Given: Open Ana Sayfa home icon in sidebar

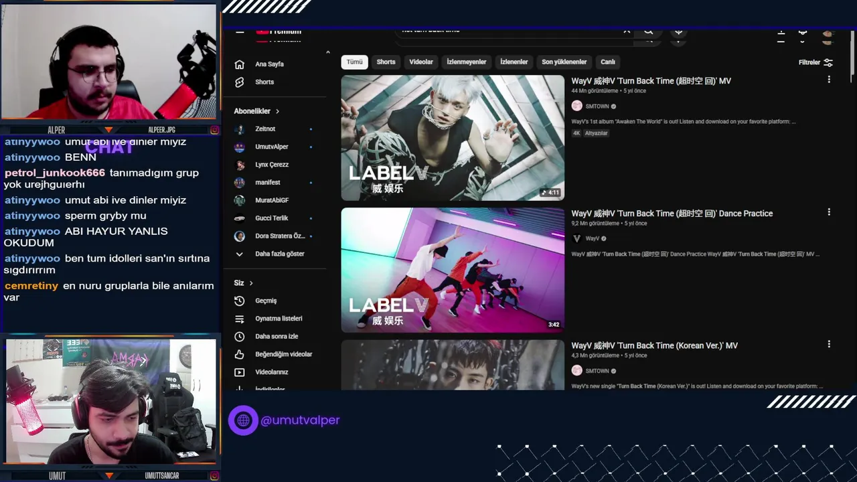Looking at the screenshot, I should click(x=240, y=64).
